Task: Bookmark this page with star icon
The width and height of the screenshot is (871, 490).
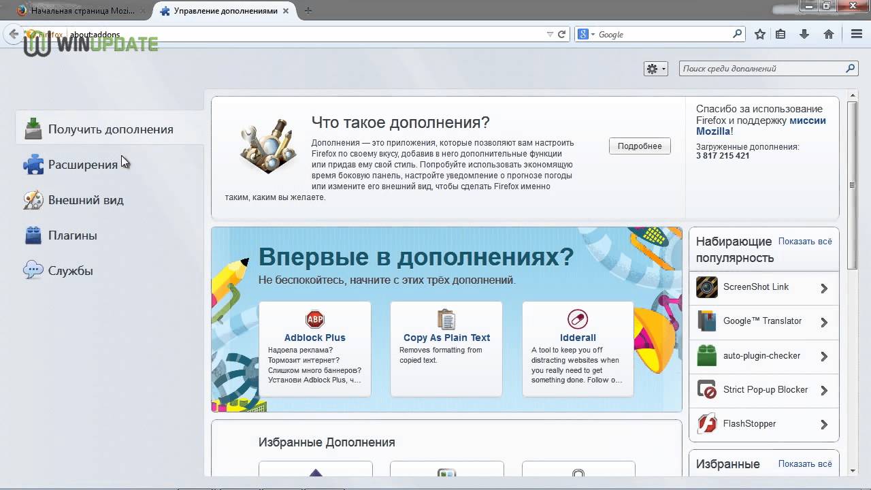Action: click(760, 34)
